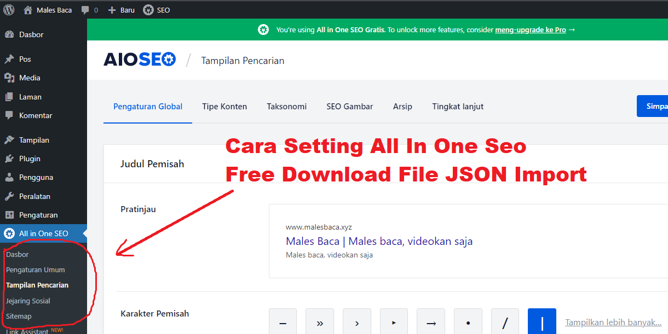Open the Pos menu
This screenshot has width=668, height=334.
point(43,59)
